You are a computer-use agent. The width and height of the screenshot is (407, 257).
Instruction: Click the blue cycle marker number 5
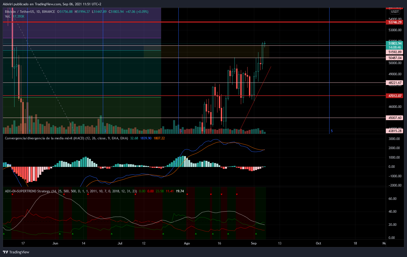(332, 131)
